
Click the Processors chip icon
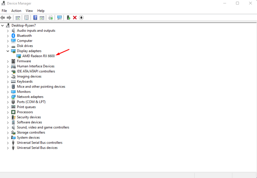(13, 112)
